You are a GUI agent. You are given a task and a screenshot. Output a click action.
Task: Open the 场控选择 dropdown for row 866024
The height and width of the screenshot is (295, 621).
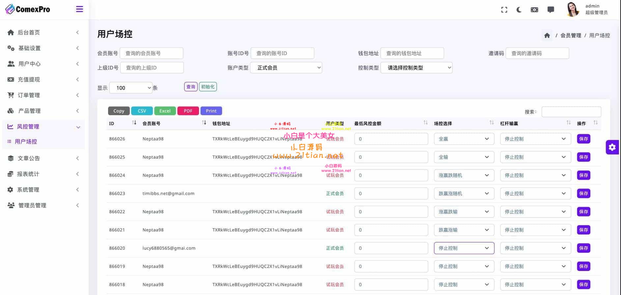pyautogui.click(x=464, y=175)
